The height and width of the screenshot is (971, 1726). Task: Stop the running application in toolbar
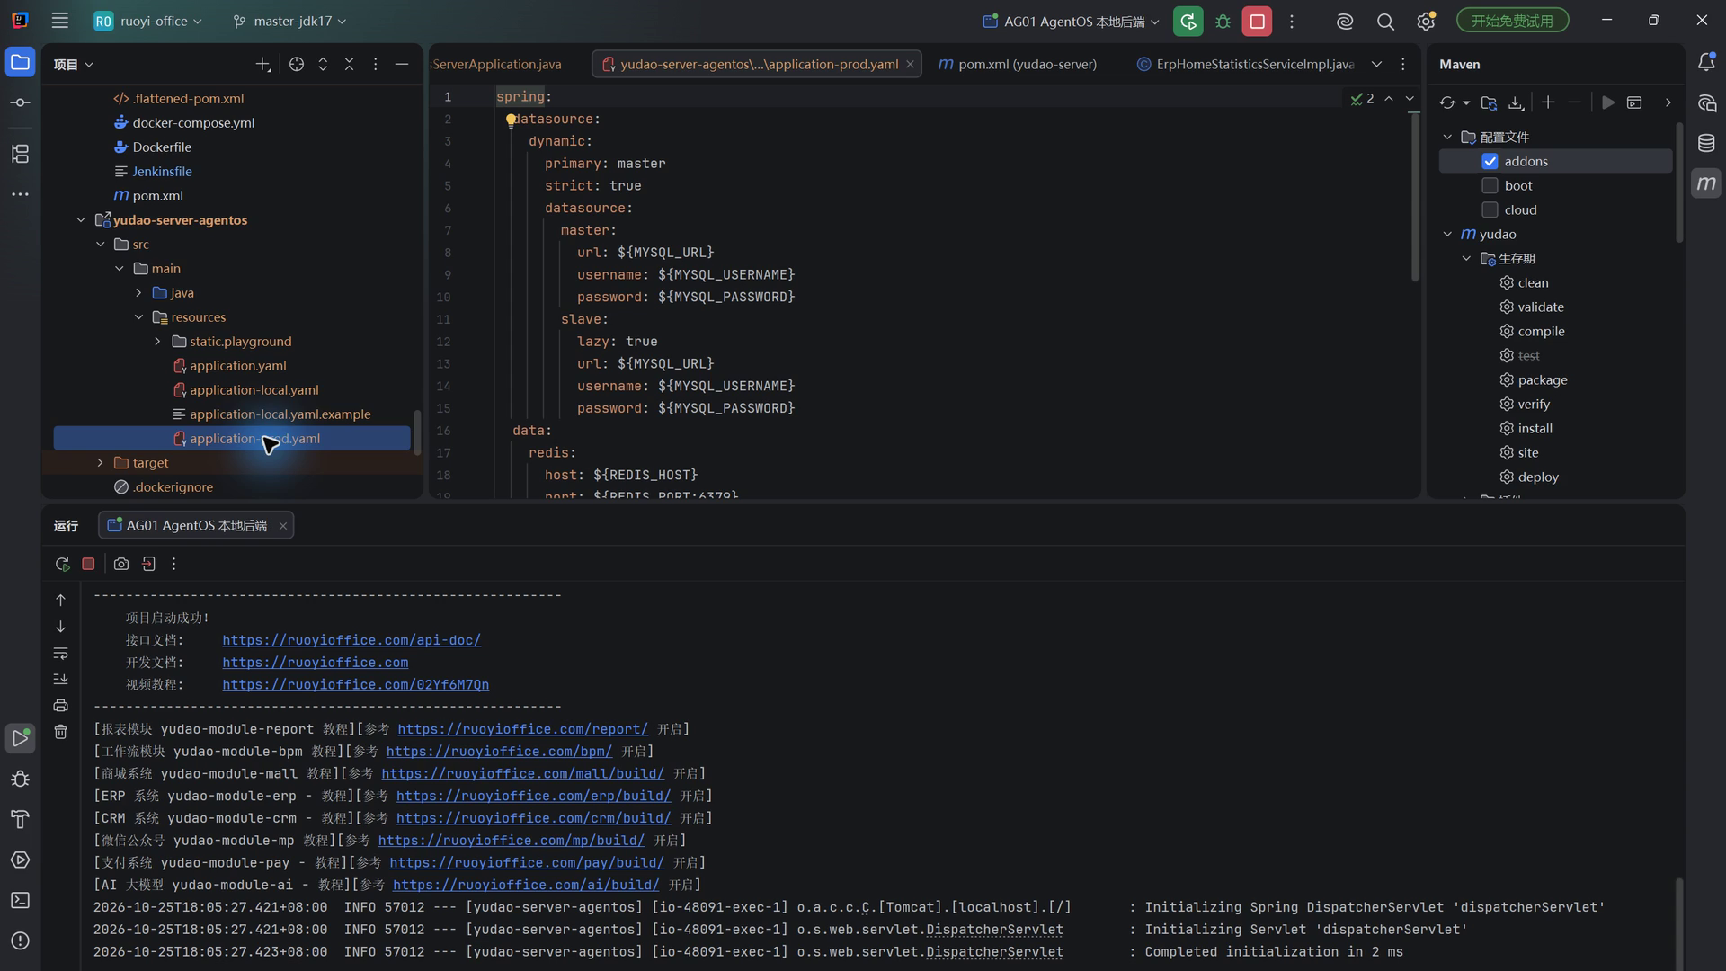1257,21
